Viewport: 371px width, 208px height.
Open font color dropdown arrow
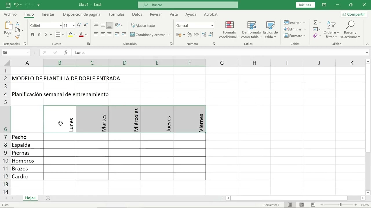pyautogui.click(x=86, y=35)
